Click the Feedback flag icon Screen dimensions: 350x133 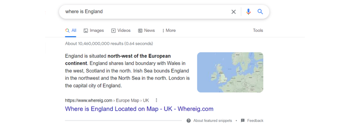(243, 121)
